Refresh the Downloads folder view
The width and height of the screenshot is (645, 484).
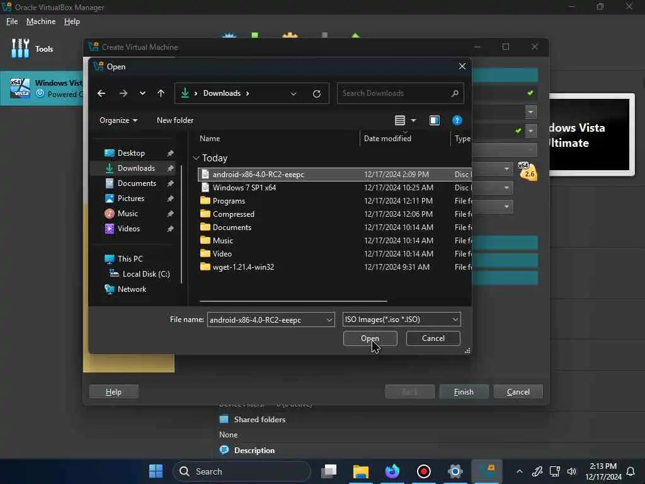[x=317, y=94]
